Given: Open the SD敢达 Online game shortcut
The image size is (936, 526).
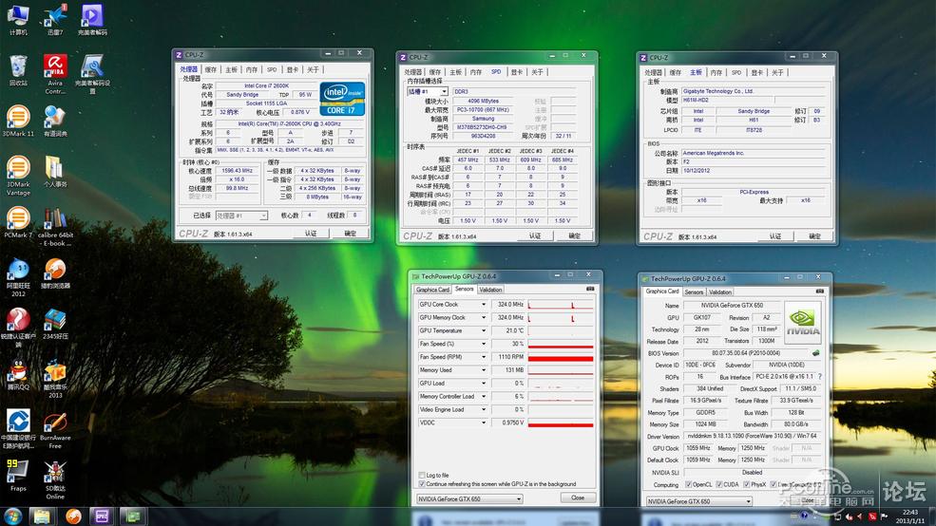Looking at the screenshot, I should point(55,479).
